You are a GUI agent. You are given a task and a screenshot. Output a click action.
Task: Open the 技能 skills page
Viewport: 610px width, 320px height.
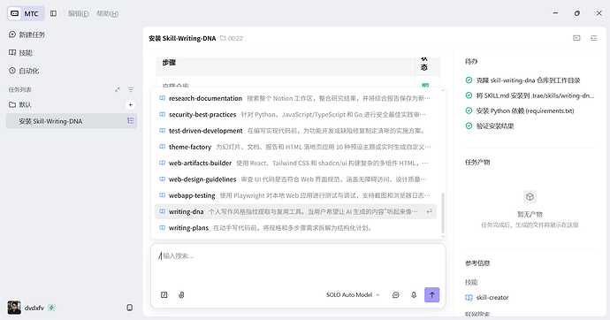(x=20, y=52)
